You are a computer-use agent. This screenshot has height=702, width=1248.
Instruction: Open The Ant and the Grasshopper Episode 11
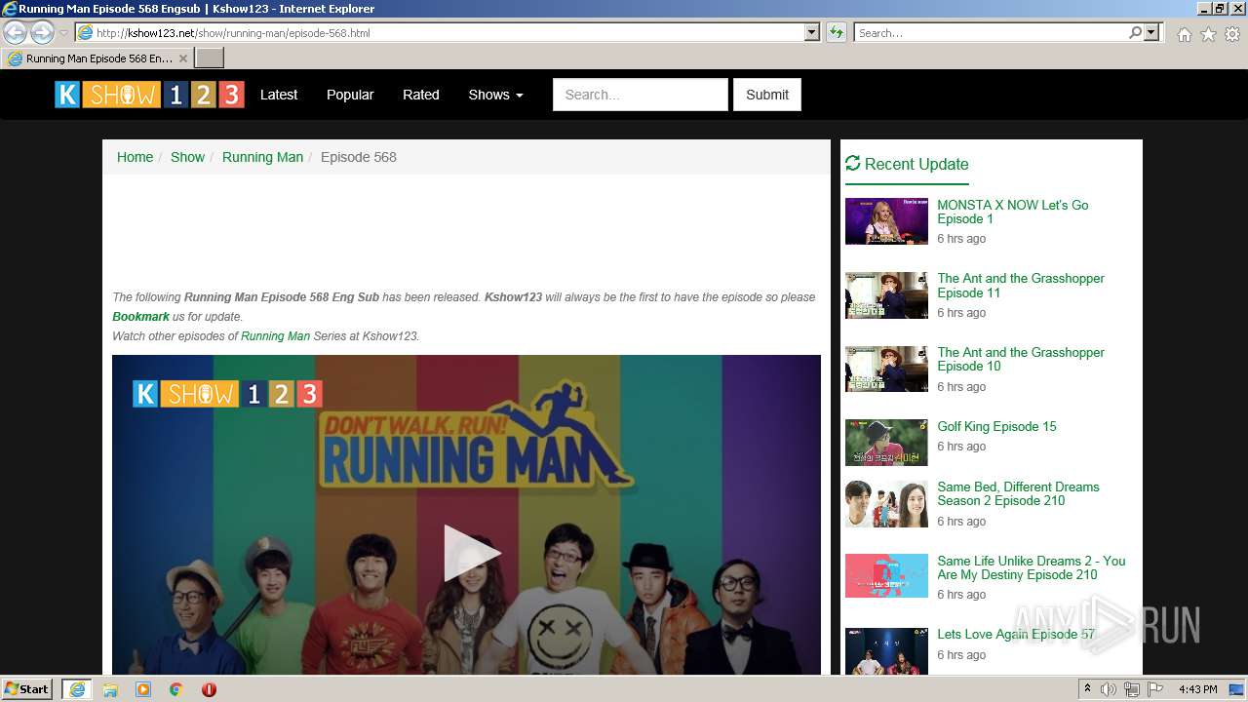(1021, 286)
